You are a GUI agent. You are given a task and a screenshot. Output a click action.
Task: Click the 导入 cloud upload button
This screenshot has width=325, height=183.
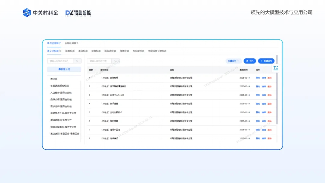tap(249, 61)
